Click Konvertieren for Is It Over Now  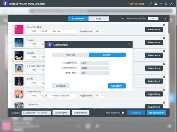pyautogui.click(x=154, y=68)
